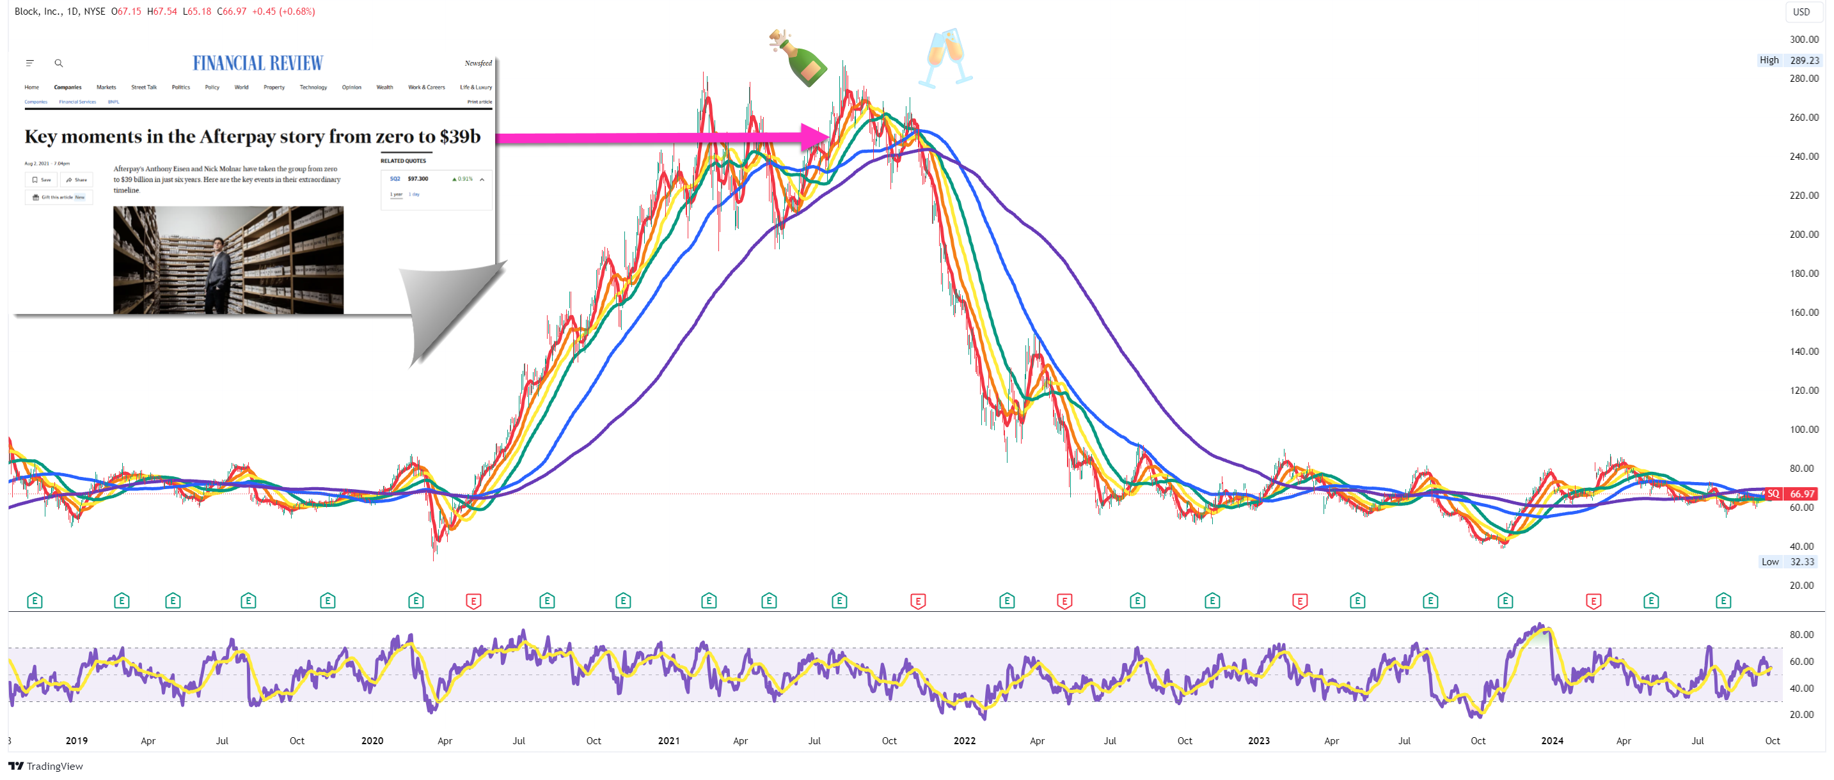
Task: Open the Property nav item
Action: pos(274,88)
